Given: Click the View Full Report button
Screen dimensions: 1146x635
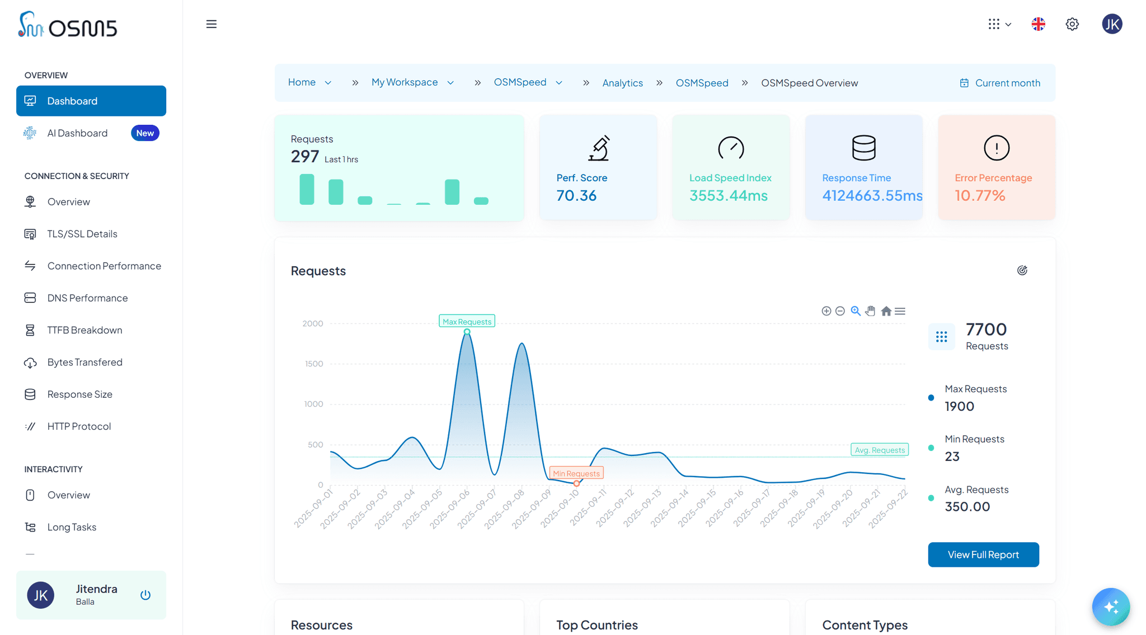Looking at the screenshot, I should click(983, 554).
